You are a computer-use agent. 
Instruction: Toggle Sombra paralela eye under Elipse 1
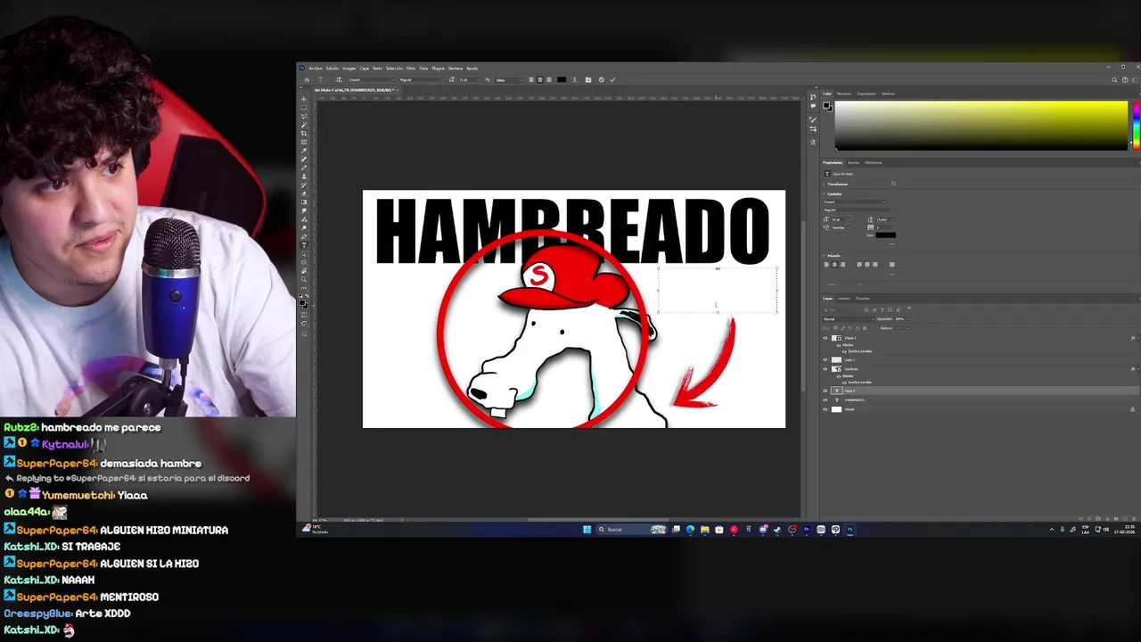[844, 351]
